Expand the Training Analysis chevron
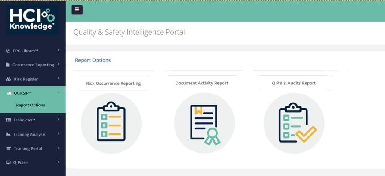 [59, 134]
